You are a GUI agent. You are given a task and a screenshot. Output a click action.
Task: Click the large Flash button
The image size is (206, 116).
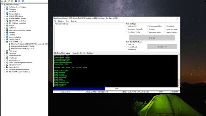click(x=152, y=38)
